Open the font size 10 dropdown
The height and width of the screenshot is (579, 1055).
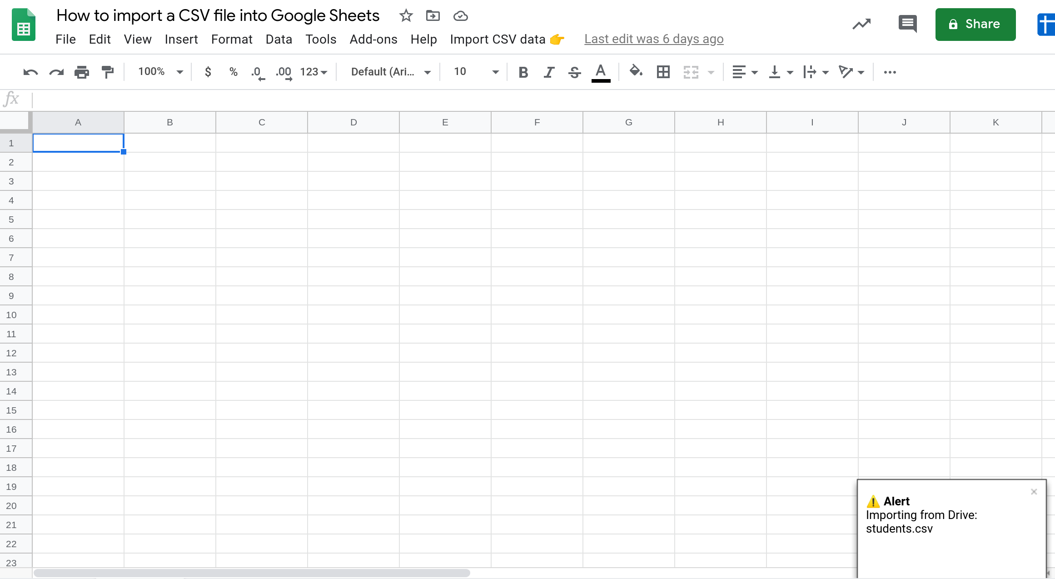(x=476, y=72)
